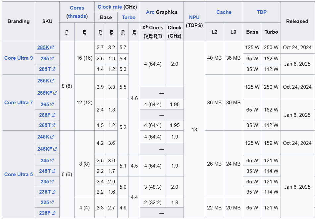The width and height of the screenshot is (315, 219).
Task: Click the Cores header link
Action: coord(77,8)
